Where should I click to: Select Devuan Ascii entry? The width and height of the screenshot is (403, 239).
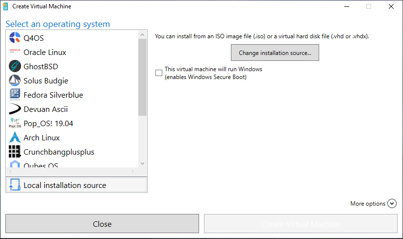click(72, 109)
